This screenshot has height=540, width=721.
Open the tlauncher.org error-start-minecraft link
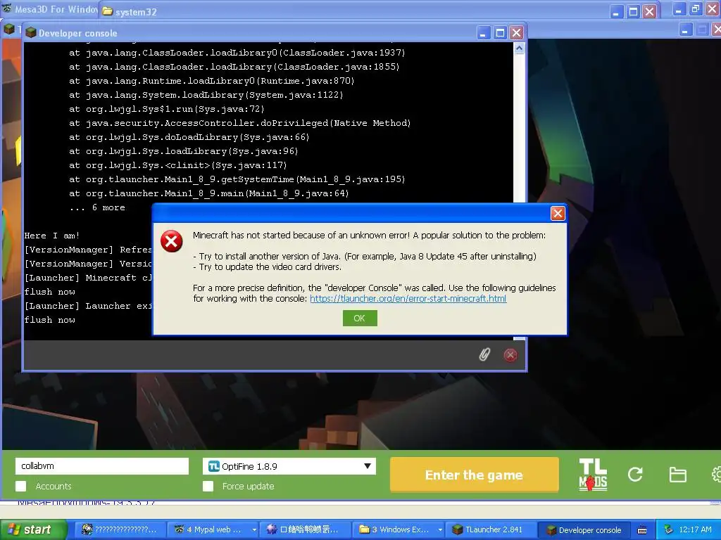[408, 298]
